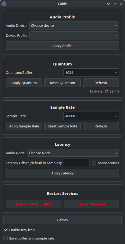Click the red Restart Pipewire button
Viewport: 125px width, 244px height.
tap(91, 204)
